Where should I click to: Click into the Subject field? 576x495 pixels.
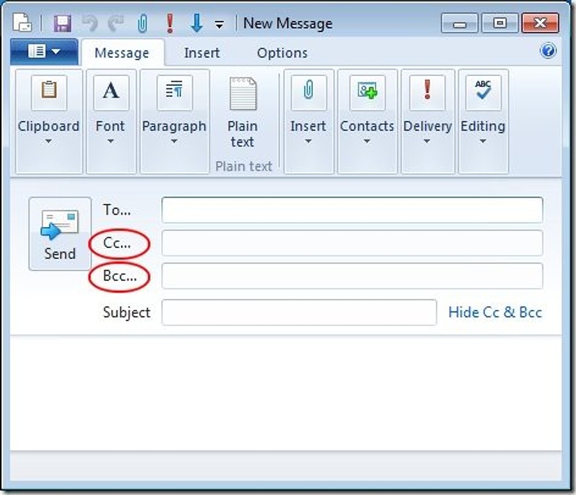coord(299,312)
